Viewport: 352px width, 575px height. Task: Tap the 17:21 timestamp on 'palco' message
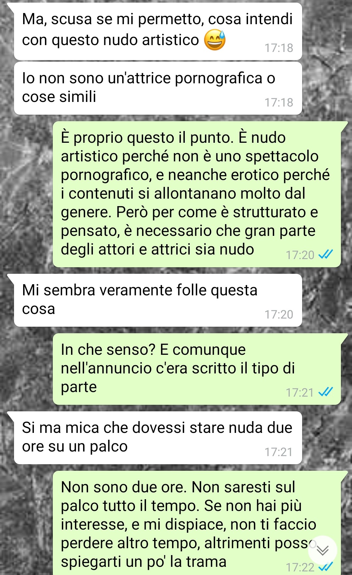279,452
